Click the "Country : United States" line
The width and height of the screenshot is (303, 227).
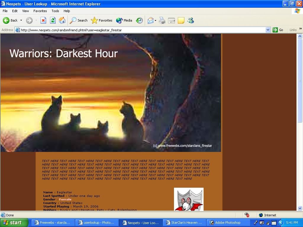tap(63, 203)
